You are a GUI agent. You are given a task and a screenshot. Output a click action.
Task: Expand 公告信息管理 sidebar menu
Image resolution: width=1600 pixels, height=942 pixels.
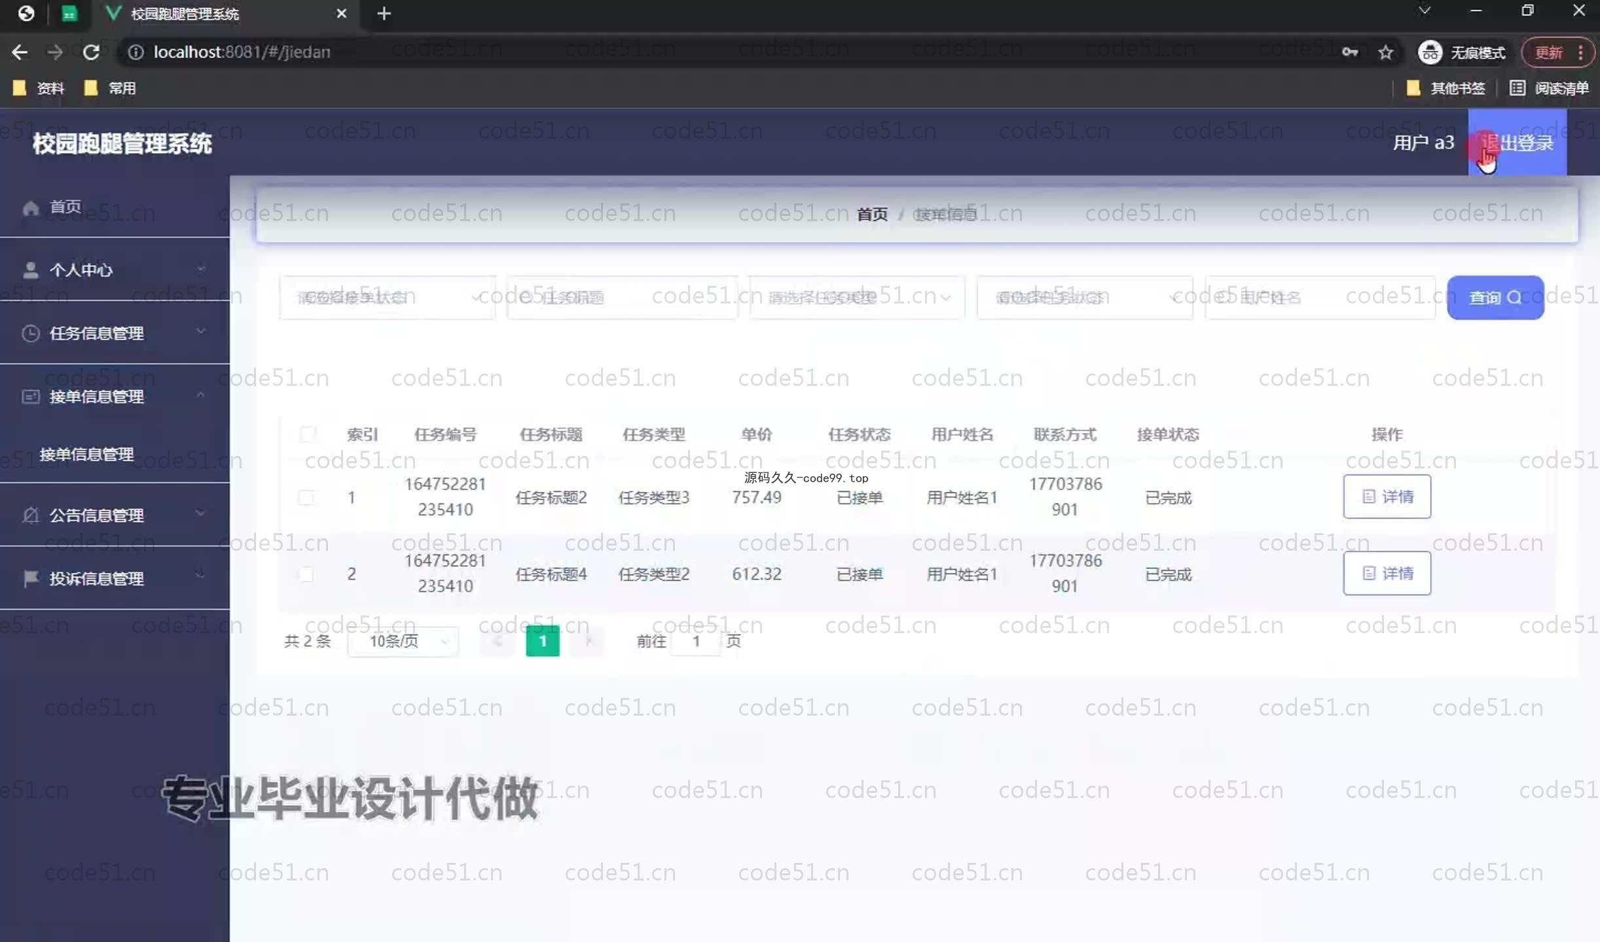pos(115,515)
